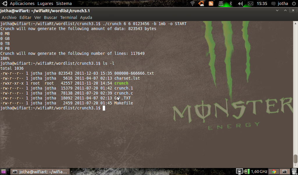Open the mail envelope messaging menu

[250, 3]
